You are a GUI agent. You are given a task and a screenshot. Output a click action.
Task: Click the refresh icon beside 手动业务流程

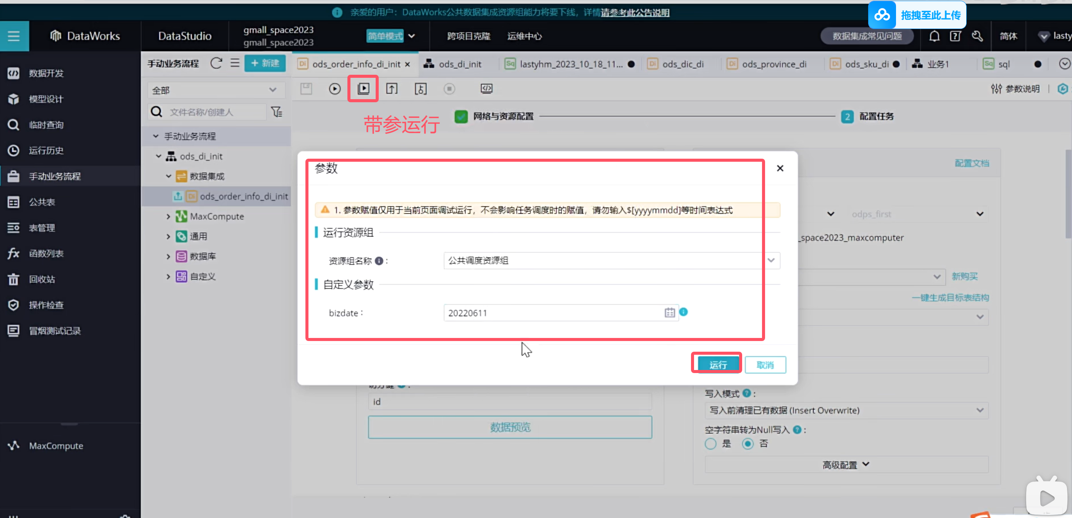pos(216,63)
